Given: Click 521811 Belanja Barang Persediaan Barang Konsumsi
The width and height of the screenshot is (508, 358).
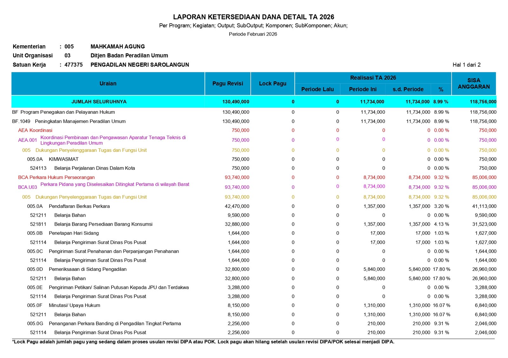Looking at the screenshot, I should [x=91, y=224].
